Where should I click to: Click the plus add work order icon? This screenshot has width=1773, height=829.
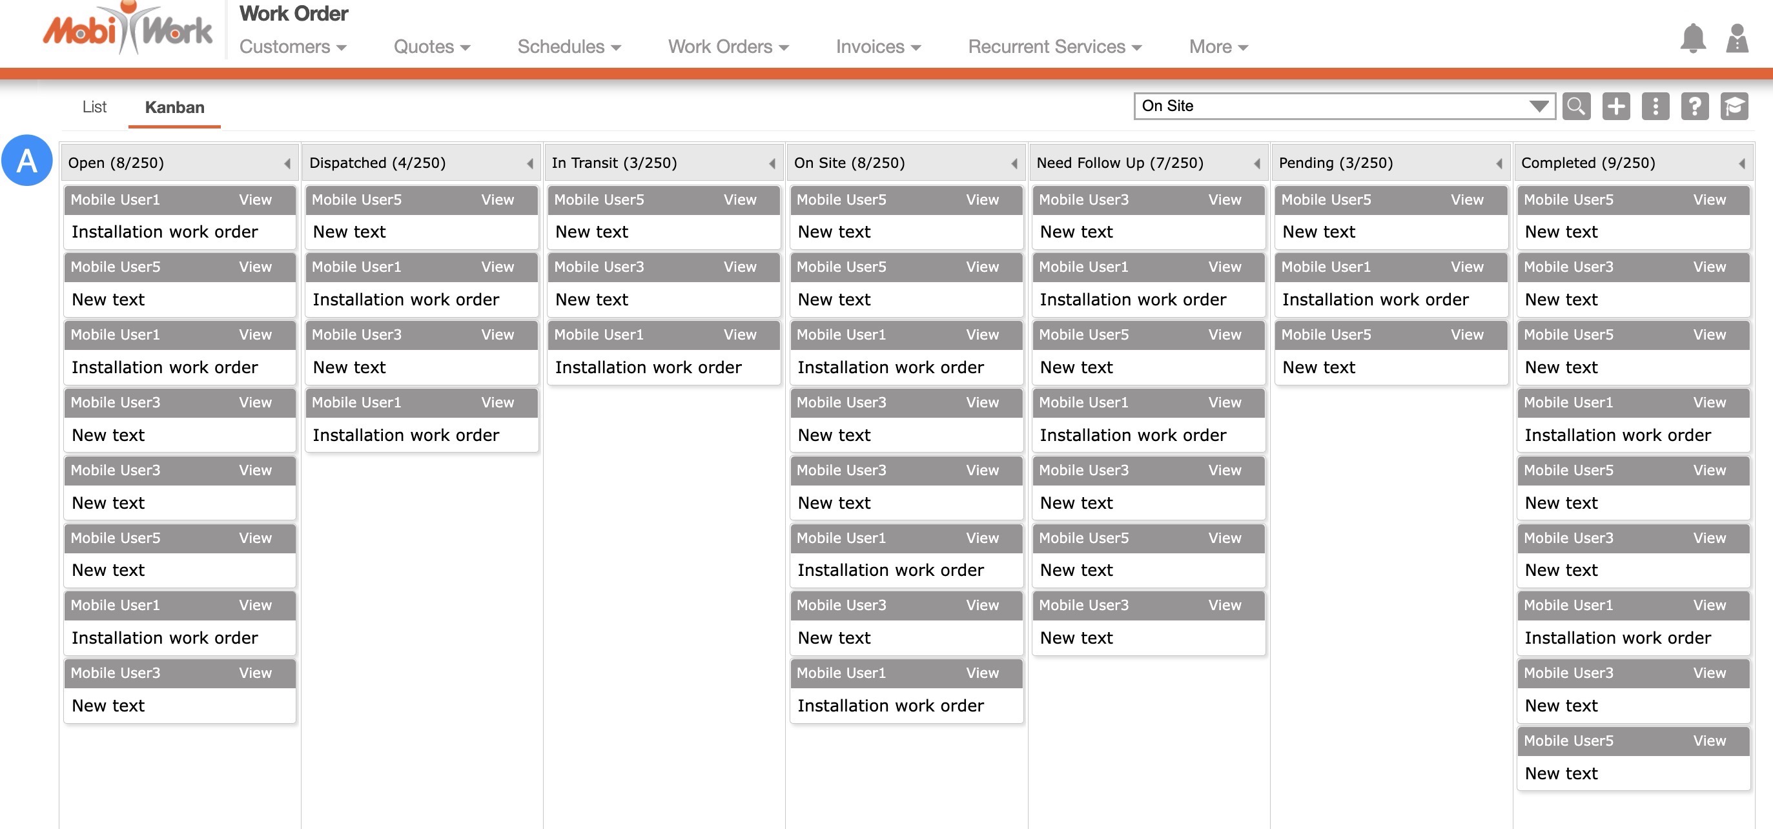(x=1615, y=106)
